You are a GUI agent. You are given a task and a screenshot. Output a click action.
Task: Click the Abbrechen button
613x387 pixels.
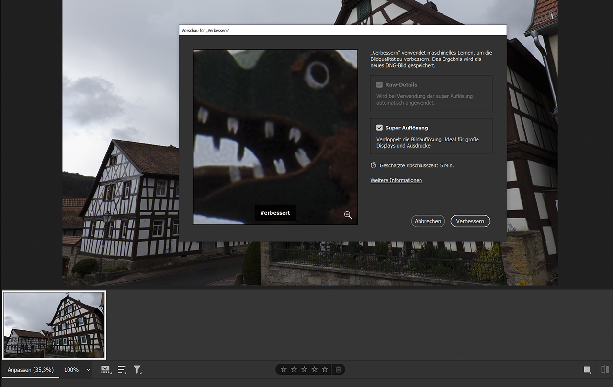(x=428, y=221)
